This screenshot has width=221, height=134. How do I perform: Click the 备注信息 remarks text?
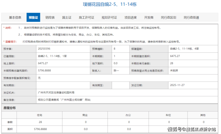[x=64, y=100]
